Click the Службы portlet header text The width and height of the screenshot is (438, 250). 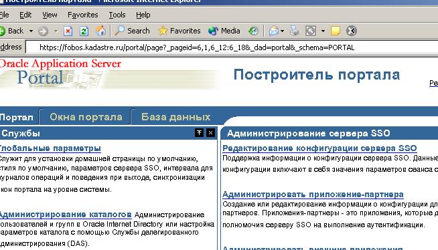point(21,133)
